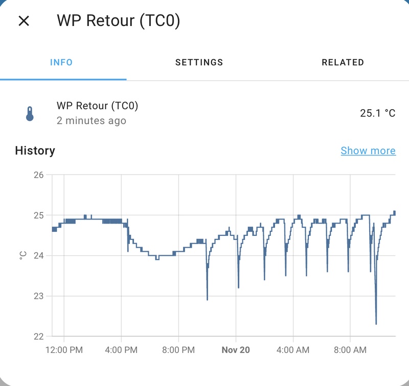The width and height of the screenshot is (409, 386).
Task: Click the 22 label on temperature axis
Action: 38,336
